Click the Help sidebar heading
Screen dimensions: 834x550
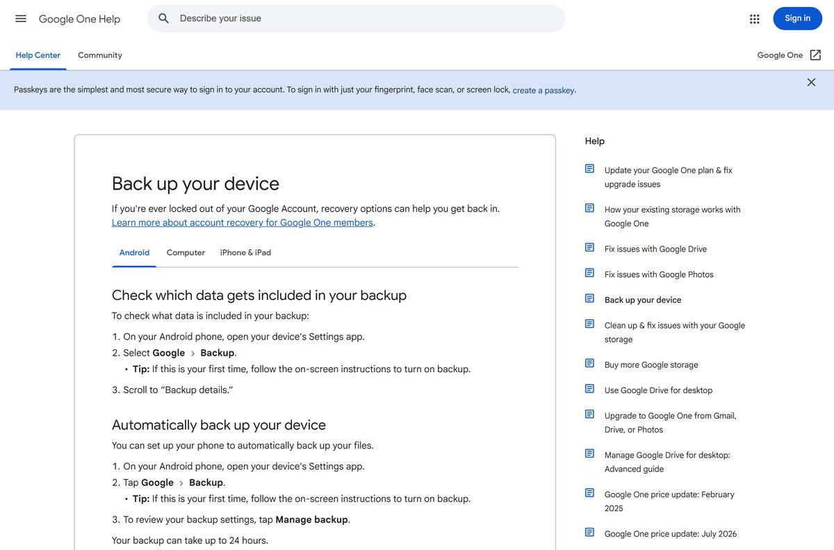595,141
